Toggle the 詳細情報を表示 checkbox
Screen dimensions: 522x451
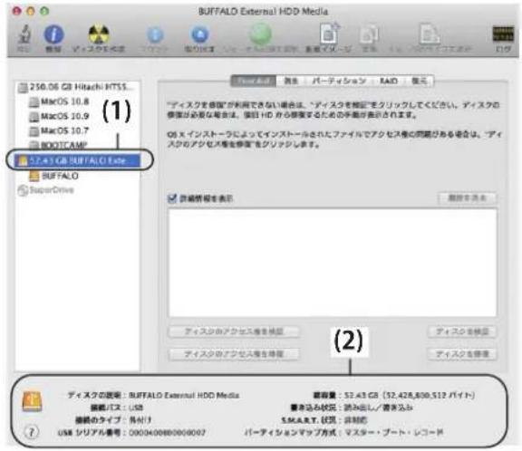[172, 198]
